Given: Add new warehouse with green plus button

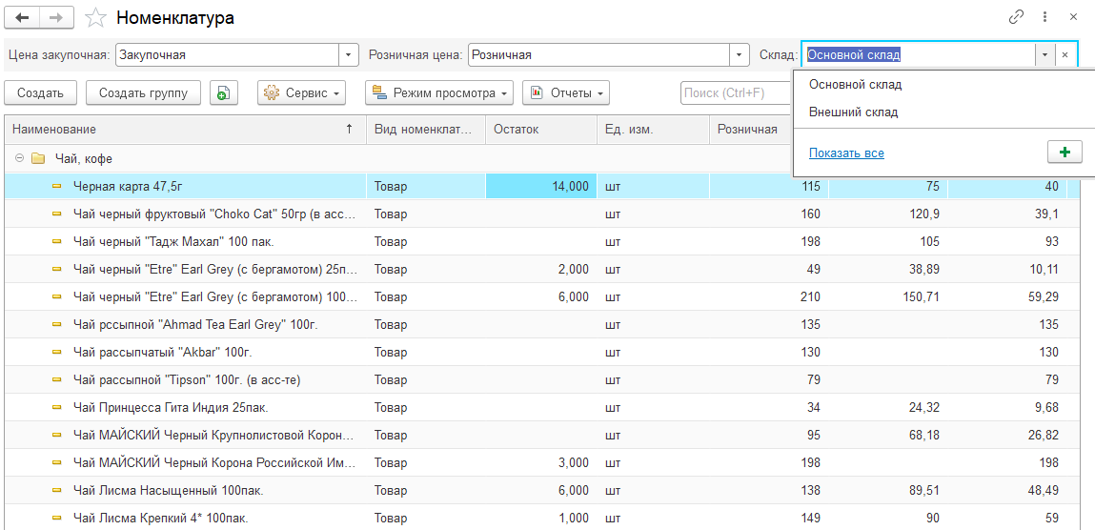Looking at the screenshot, I should click(1065, 153).
